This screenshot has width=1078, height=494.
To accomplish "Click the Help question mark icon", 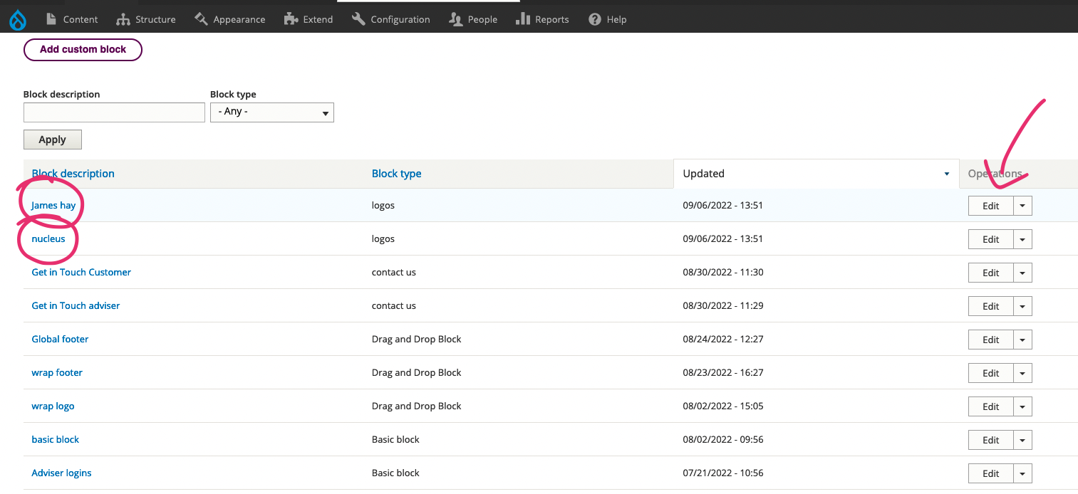I will [595, 19].
